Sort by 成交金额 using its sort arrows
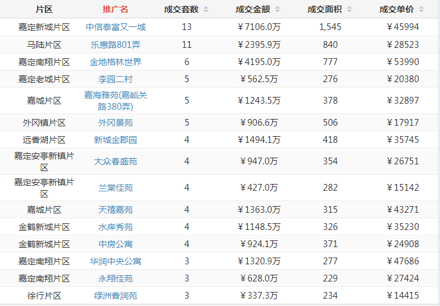Image resolution: width=440 pixels, height=306 pixels. (278, 9)
